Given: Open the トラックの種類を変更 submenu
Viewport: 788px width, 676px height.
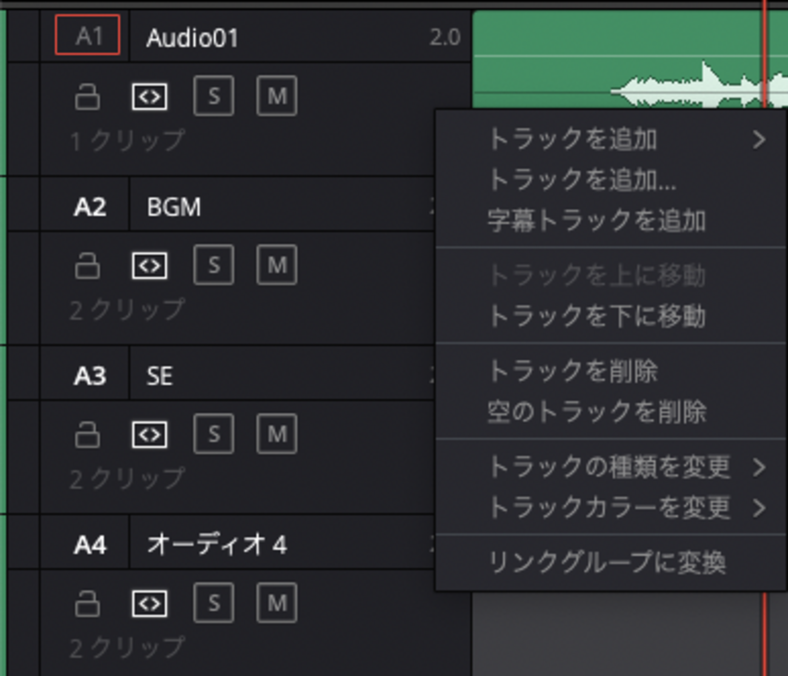Looking at the screenshot, I should pyautogui.click(x=606, y=468).
